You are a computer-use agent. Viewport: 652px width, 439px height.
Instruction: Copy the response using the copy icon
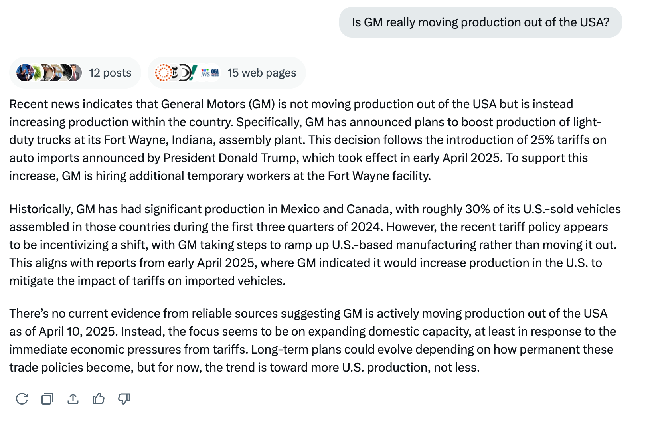47,399
